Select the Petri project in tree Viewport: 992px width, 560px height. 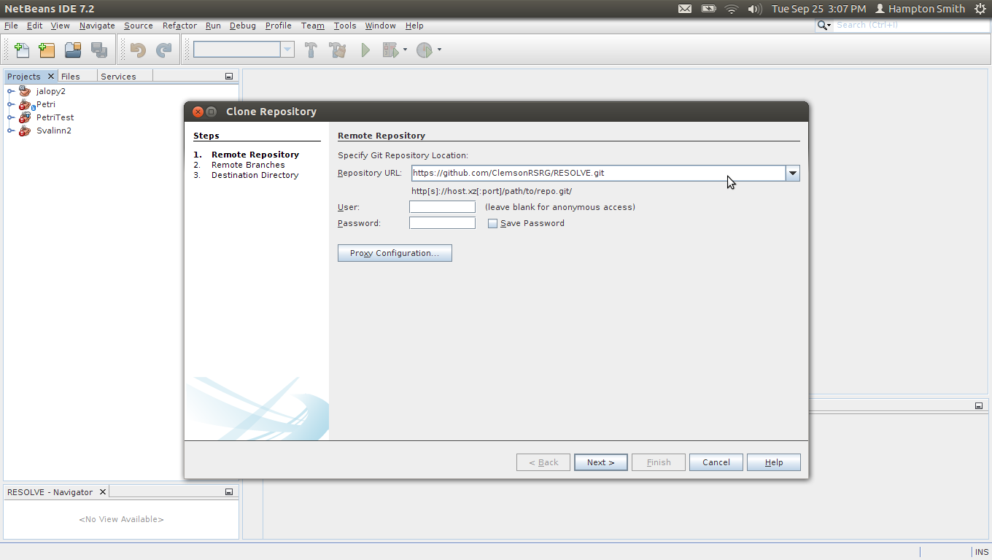tap(45, 104)
